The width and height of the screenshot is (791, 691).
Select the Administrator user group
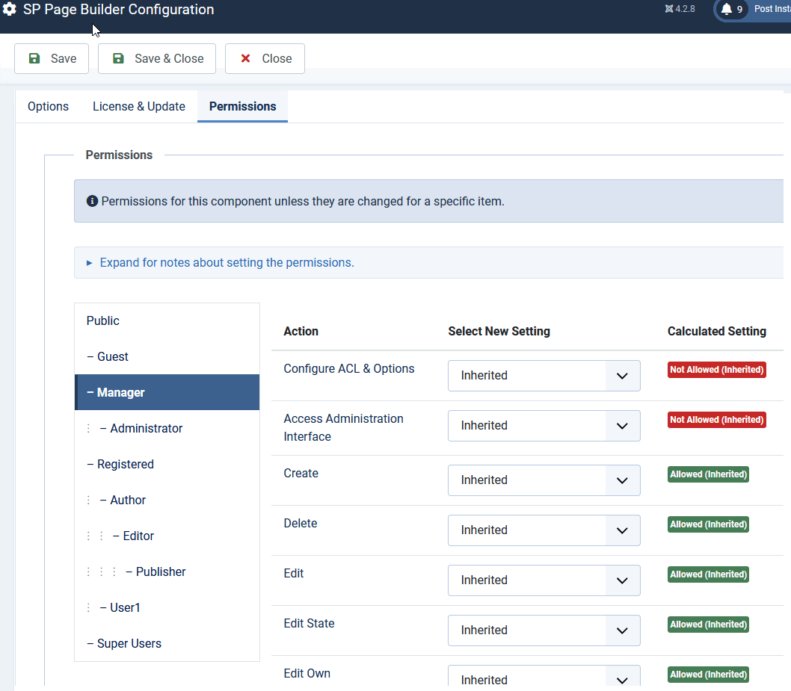pyautogui.click(x=146, y=429)
